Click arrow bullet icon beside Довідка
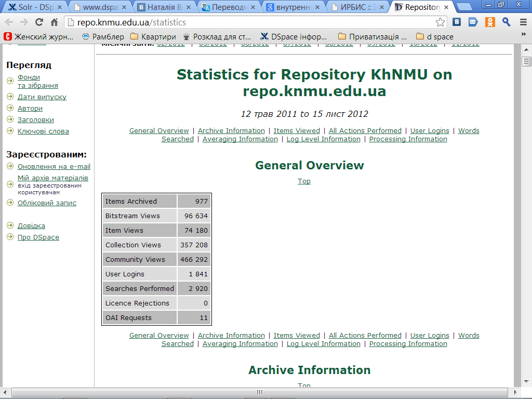 pyautogui.click(x=10, y=225)
